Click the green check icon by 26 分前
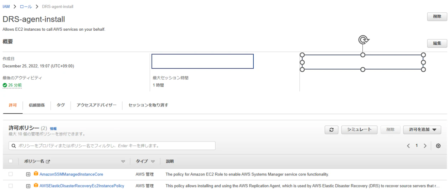The image size is (448, 190). point(5,85)
